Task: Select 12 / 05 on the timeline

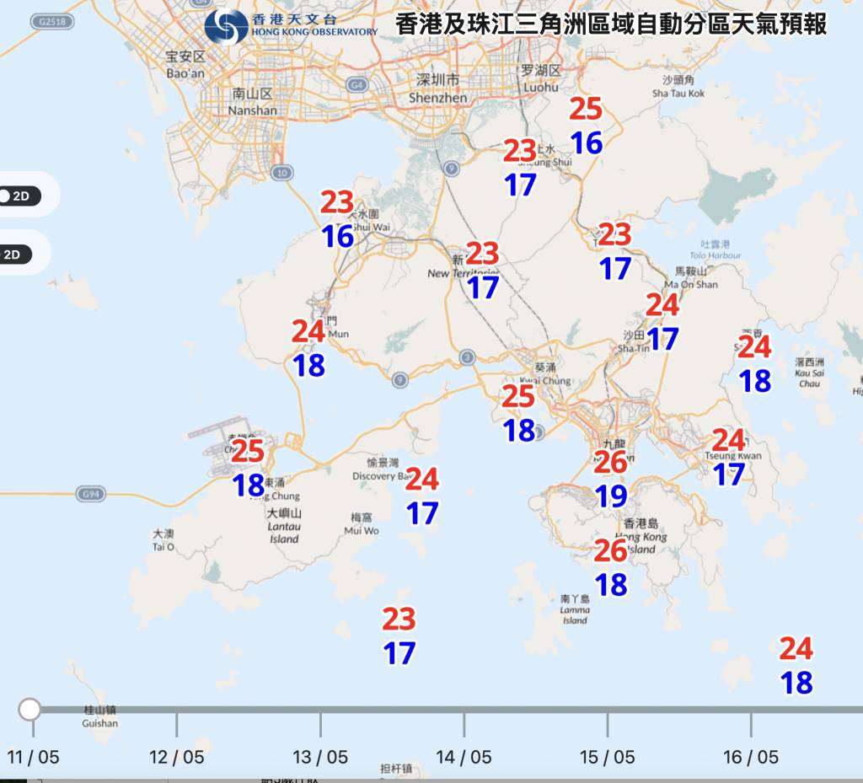Action: (177, 757)
